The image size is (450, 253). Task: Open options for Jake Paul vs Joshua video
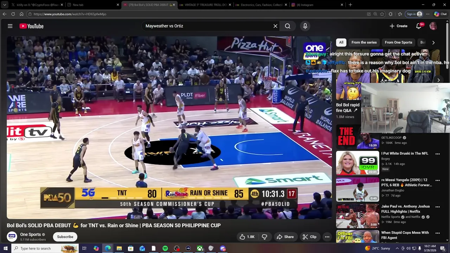(437, 207)
